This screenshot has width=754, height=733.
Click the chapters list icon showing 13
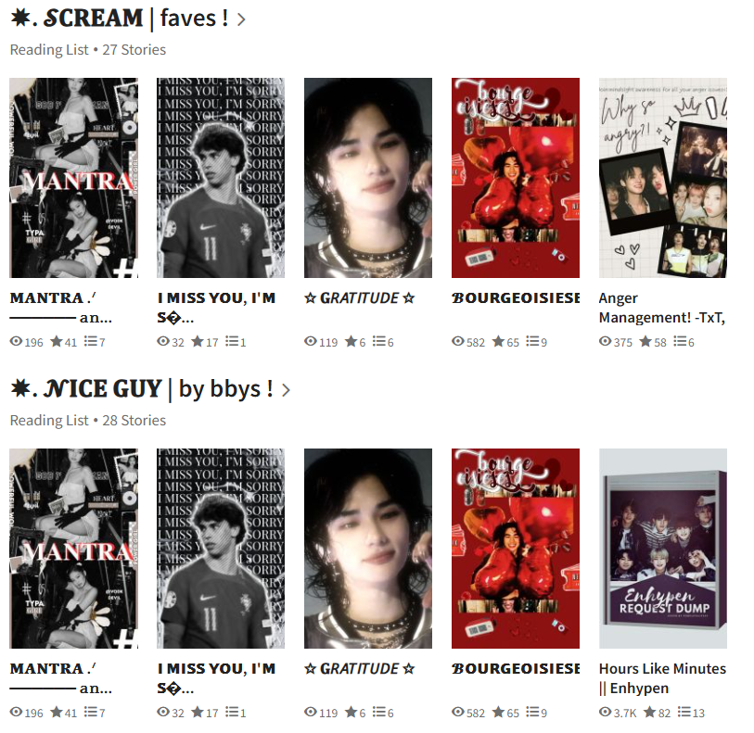tap(684, 712)
